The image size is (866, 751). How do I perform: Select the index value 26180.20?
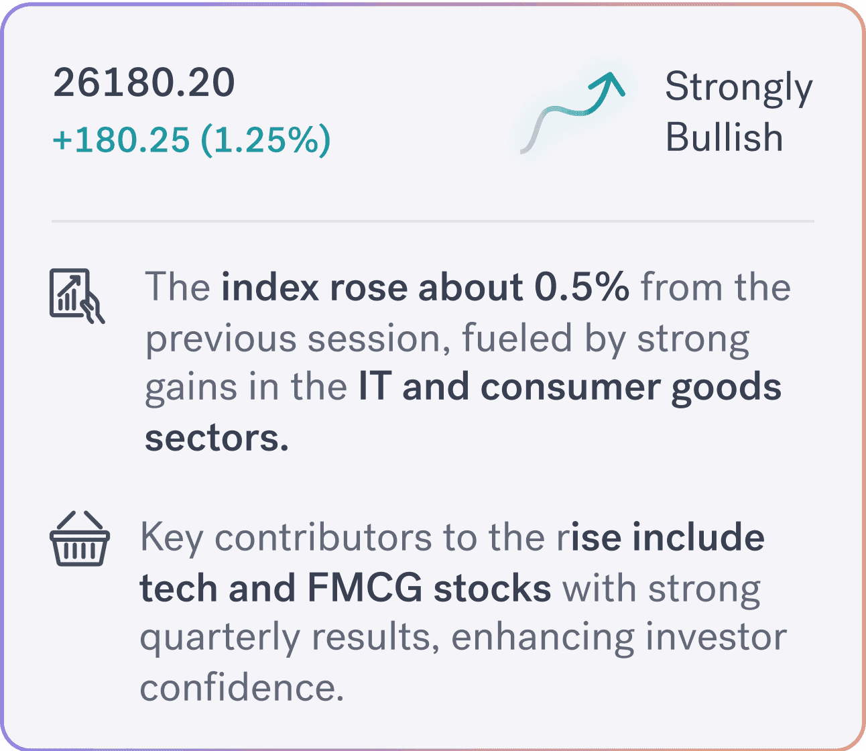pos(144,82)
